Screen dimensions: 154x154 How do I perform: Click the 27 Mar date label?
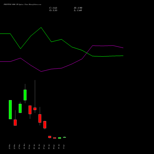(x=19, y=147)
